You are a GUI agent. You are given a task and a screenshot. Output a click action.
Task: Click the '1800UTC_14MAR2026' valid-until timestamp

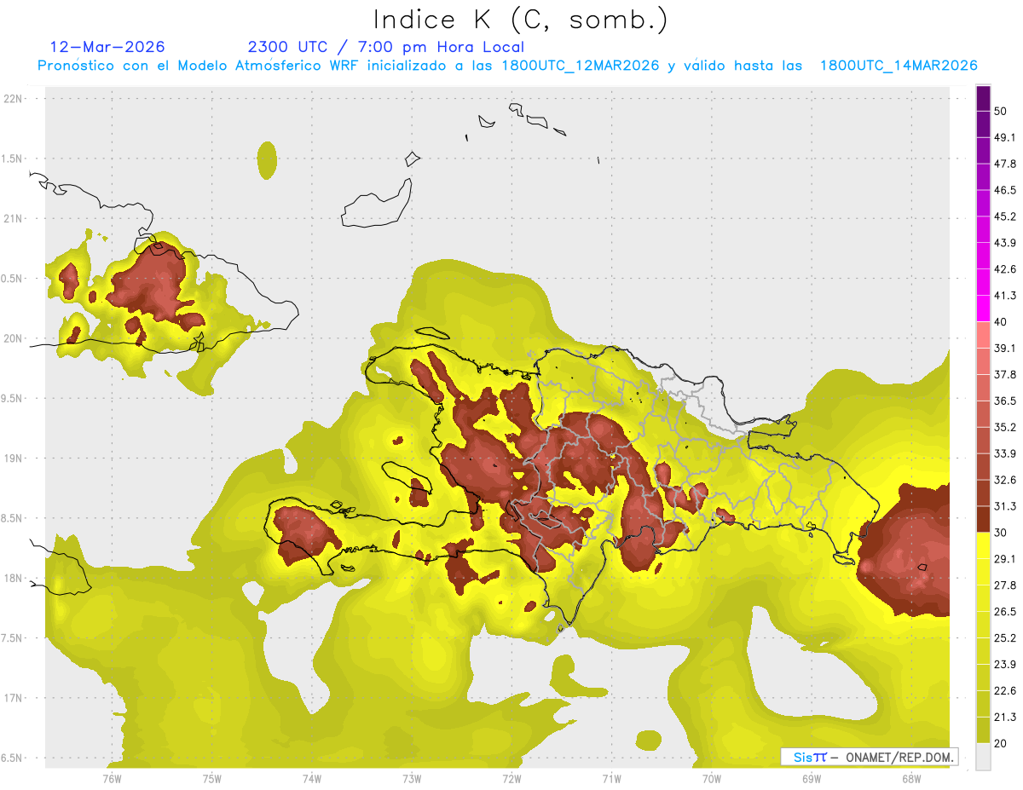click(898, 66)
